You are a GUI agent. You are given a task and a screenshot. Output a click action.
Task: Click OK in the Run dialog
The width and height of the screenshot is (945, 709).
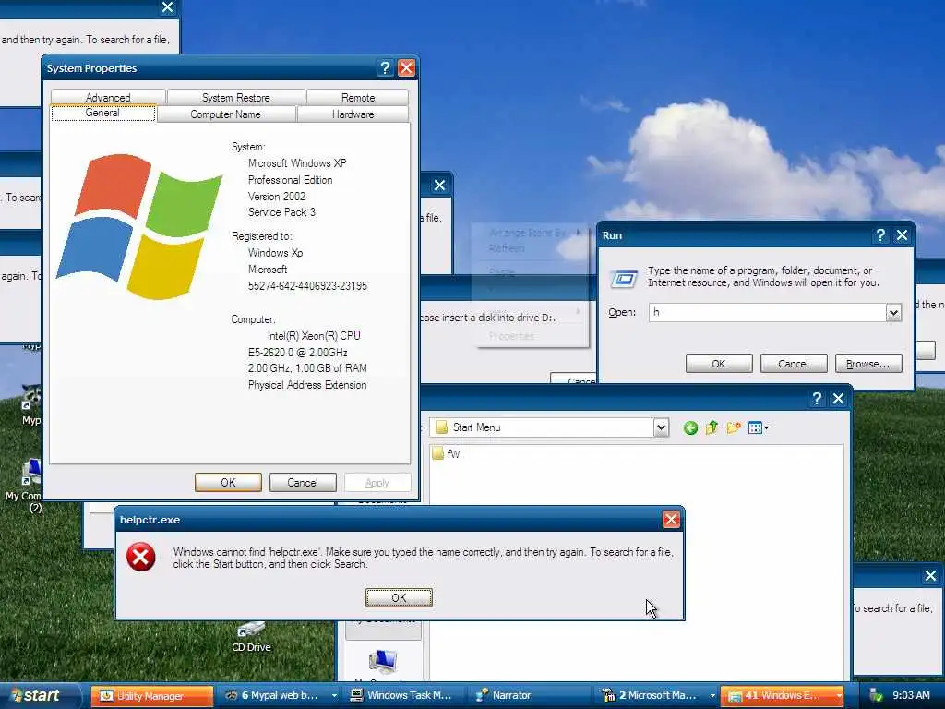pos(719,364)
